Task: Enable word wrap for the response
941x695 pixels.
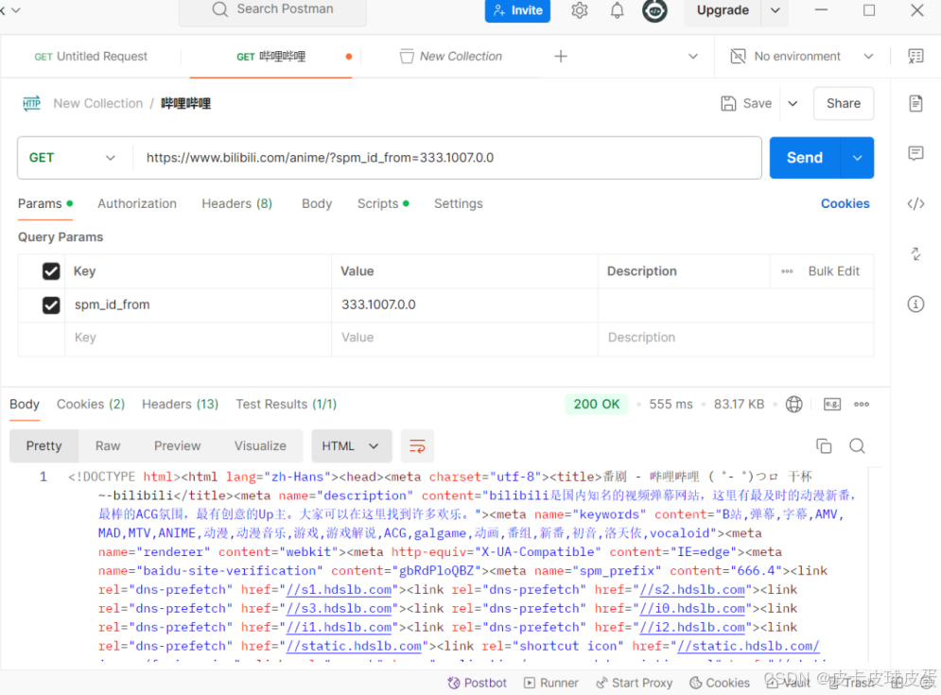Action: pos(417,445)
